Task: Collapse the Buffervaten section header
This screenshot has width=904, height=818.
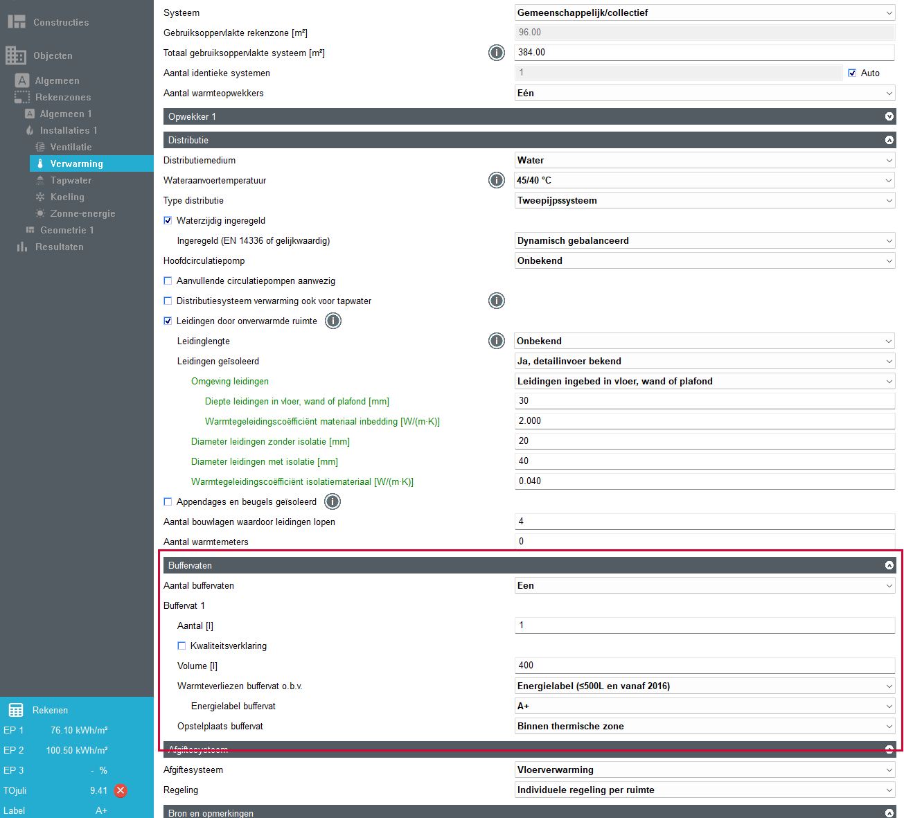Action: [x=889, y=565]
